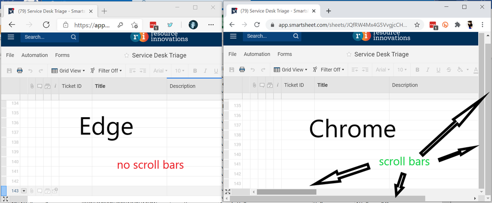Star Service Desk Triage as a favorite in Chrome

point(349,55)
